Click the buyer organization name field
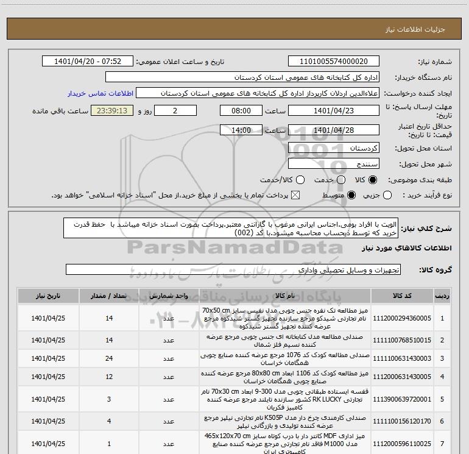 (242, 77)
